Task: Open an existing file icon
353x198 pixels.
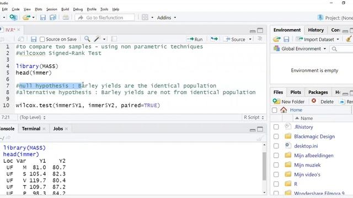Action: click(x=26, y=18)
